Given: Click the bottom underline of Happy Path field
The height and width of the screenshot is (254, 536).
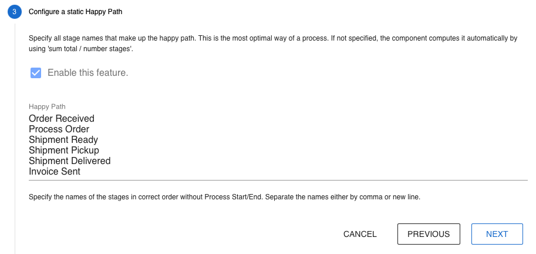Looking at the screenshot, I should [x=278, y=180].
